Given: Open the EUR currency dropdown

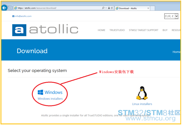Looking at the screenshot, I should pyautogui.click(x=171, y=16).
